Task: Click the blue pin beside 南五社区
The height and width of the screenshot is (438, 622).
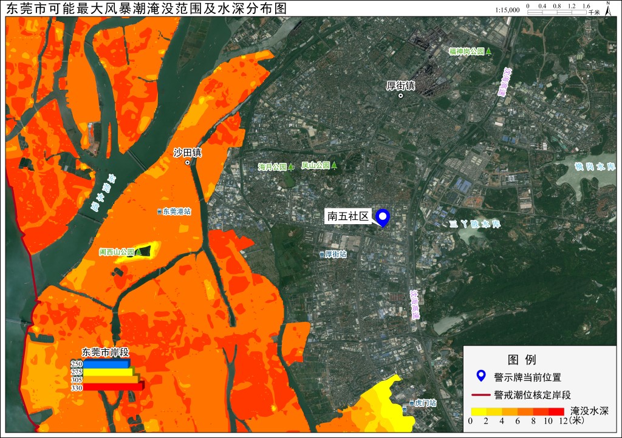Action: (x=383, y=218)
